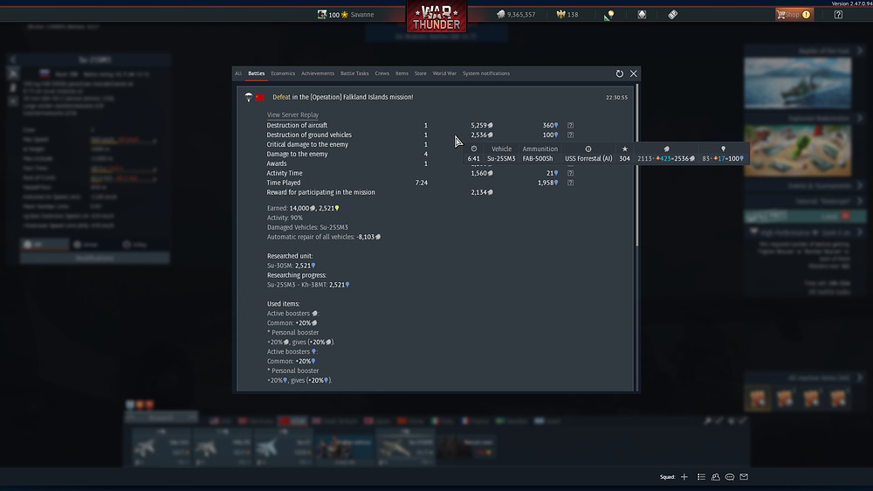
Task: Click "Automatic repair of all vehicles" line
Action: pyautogui.click(x=324, y=237)
